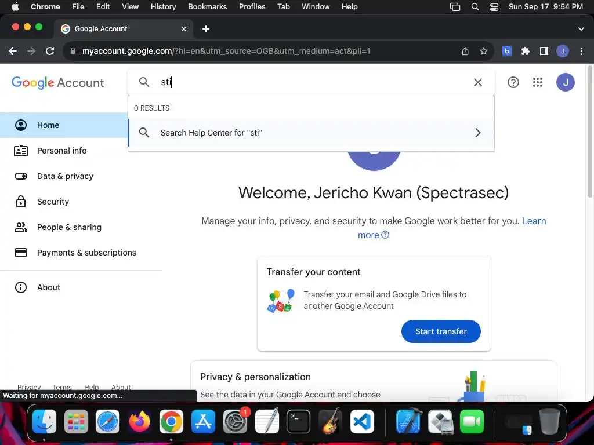Viewport: 594px width, 445px height.
Task: Launch Firefox from the Dock
Action: pos(139,422)
